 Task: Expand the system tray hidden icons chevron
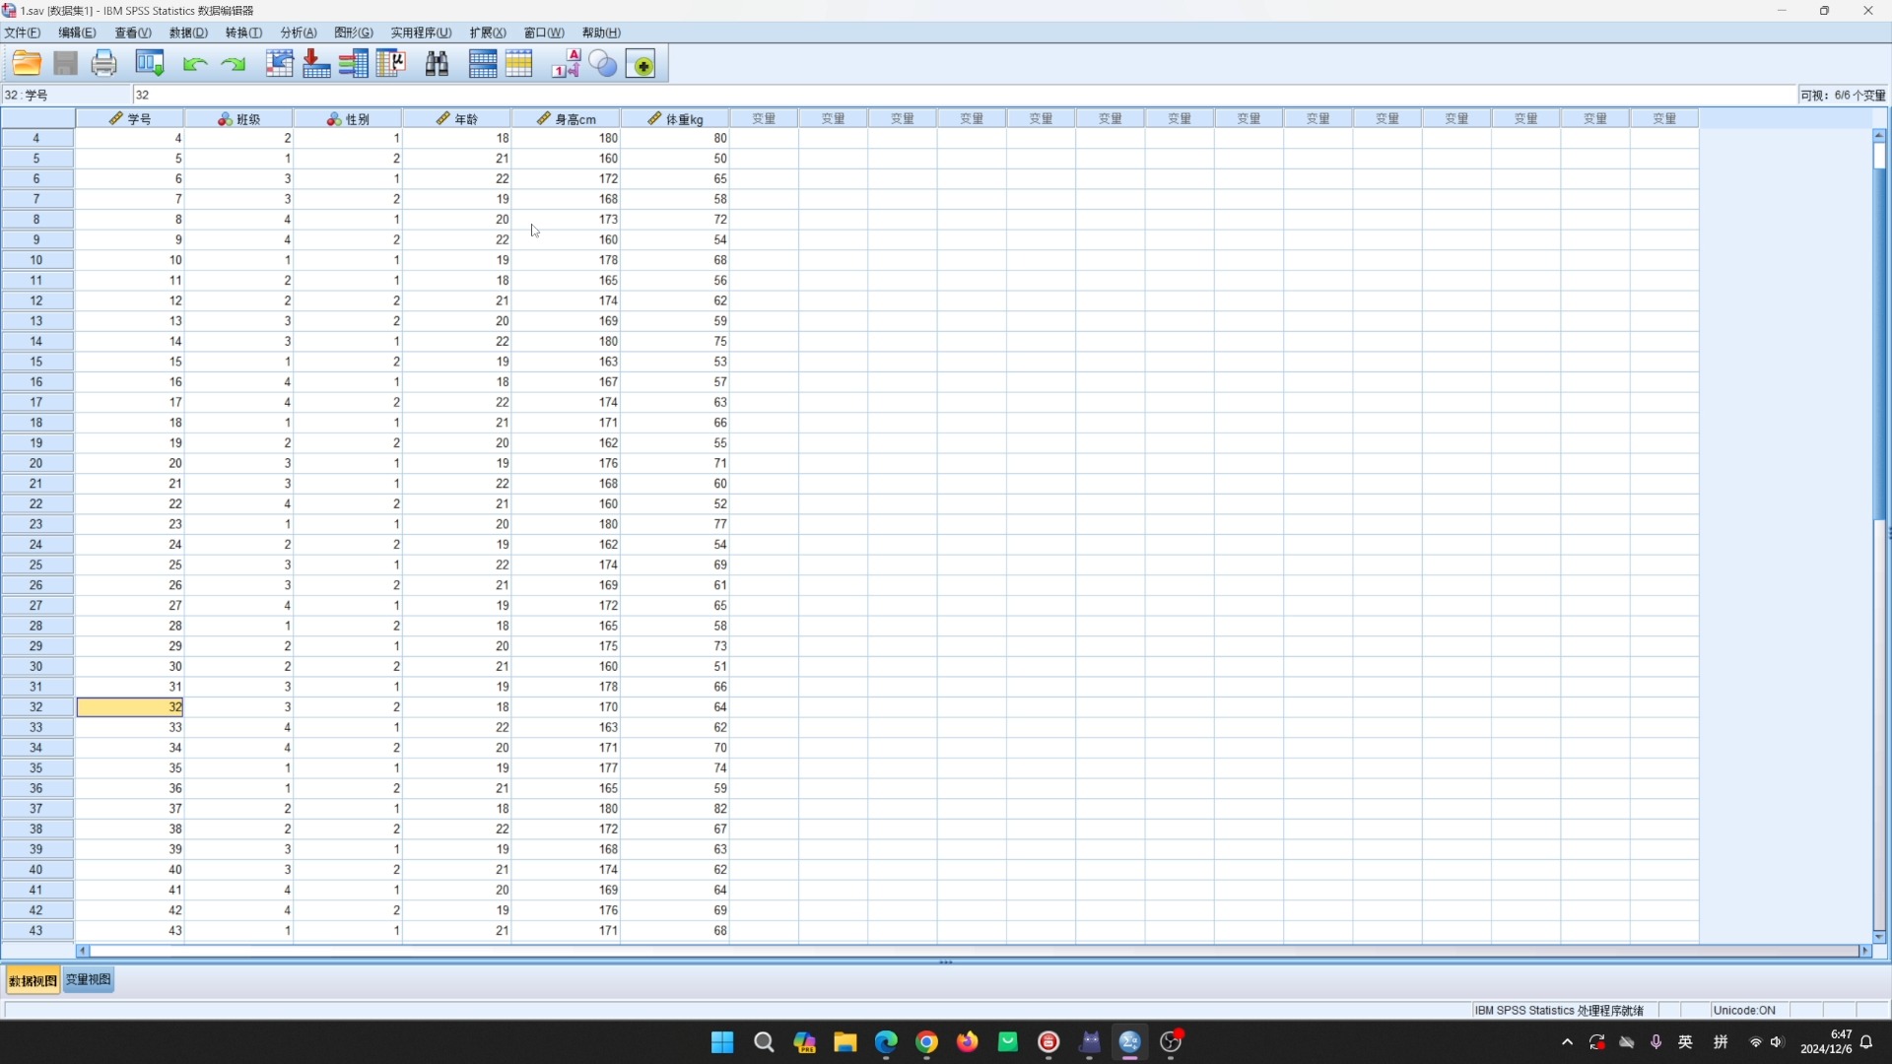[1568, 1042]
